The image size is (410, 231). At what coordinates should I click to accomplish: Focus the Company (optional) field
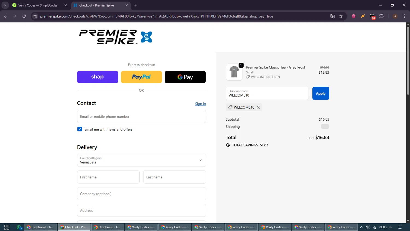[142, 194]
